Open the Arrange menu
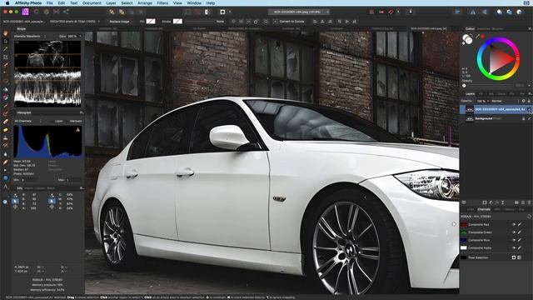 (x=145, y=3)
